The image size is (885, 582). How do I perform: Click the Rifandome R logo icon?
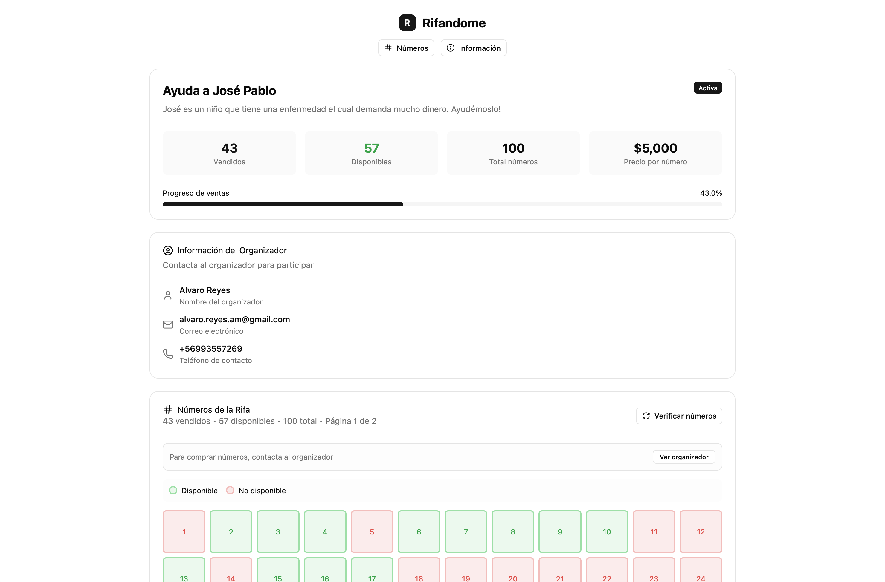[x=407, y=23]
